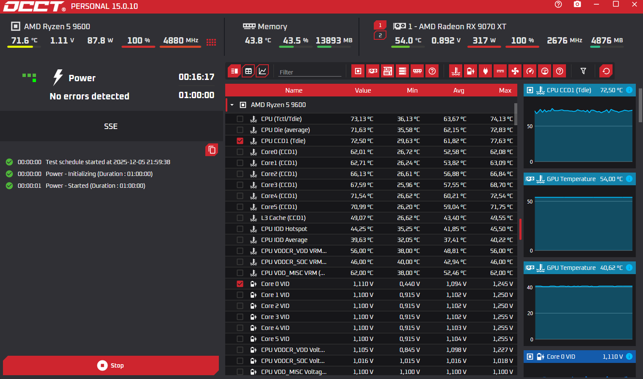This screenshot has height=379, width=643.
Task: Uncheck the CPU CCD1 (Tdie) checkbox
Action: 240,141
